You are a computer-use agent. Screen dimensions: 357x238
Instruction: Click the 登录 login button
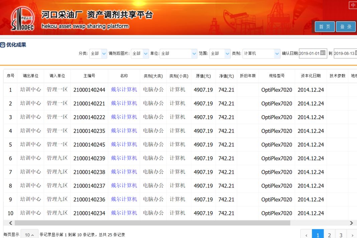(x=346, y=27)
